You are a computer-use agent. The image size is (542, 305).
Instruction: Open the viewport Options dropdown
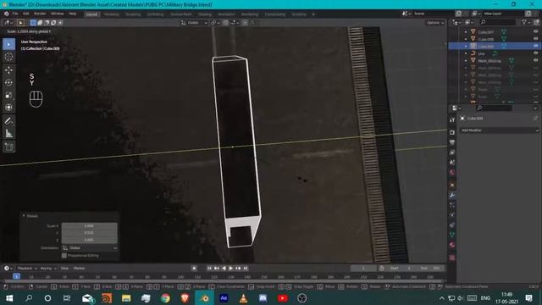435,23
